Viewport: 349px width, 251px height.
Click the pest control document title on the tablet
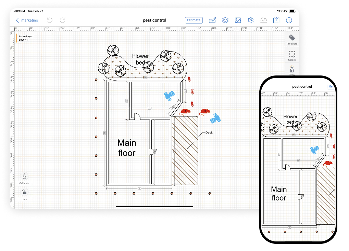click(154, 20)
